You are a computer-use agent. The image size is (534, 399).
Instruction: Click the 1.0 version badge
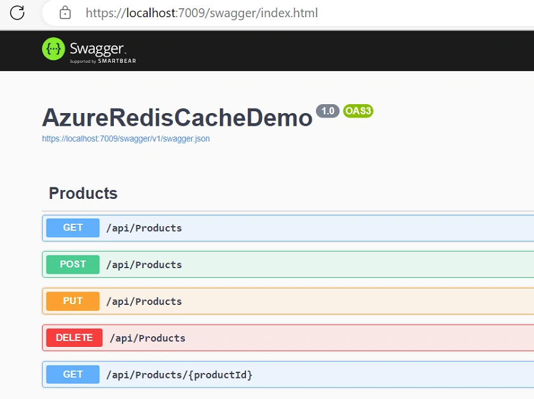327,111
